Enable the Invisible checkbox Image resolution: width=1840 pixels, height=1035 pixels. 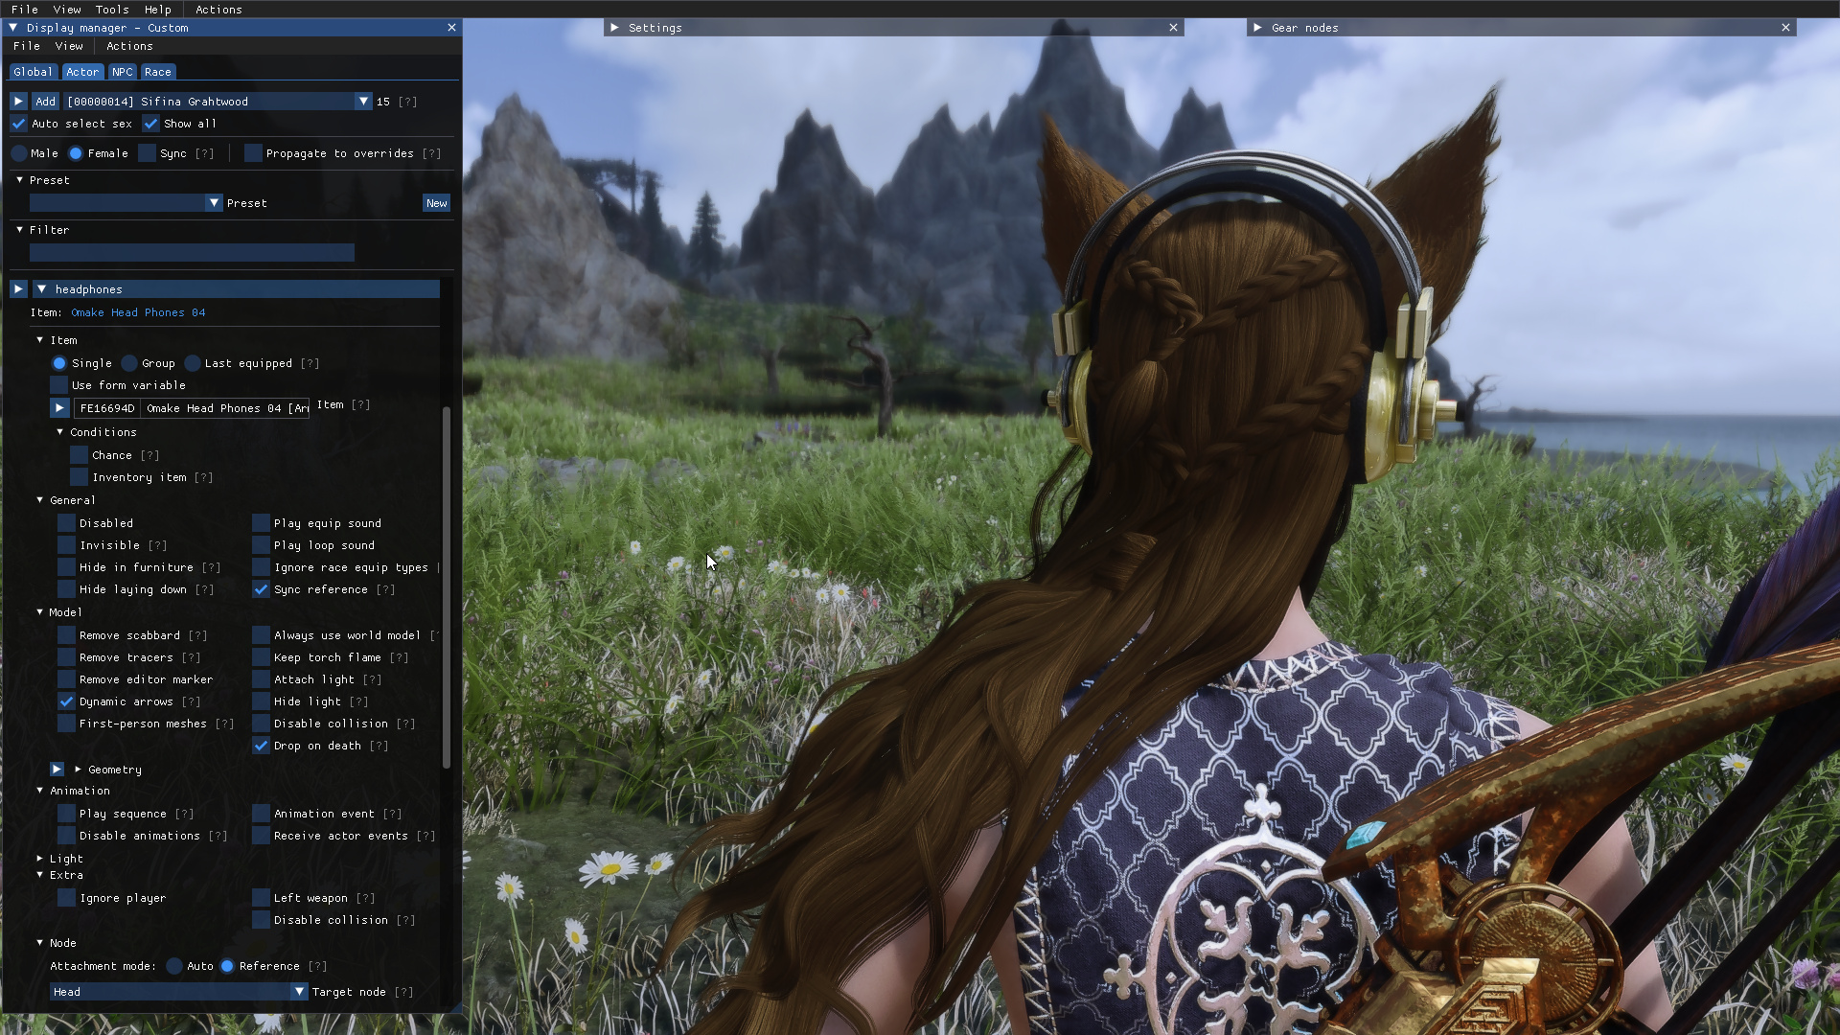[66, 545]
